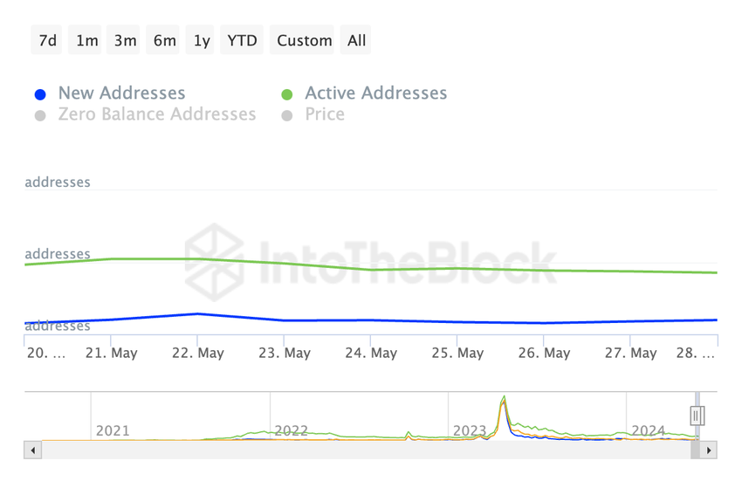Click the blue New Addresses legend dot
Viewport: 742px width, 495px height.
pos(40,94)
